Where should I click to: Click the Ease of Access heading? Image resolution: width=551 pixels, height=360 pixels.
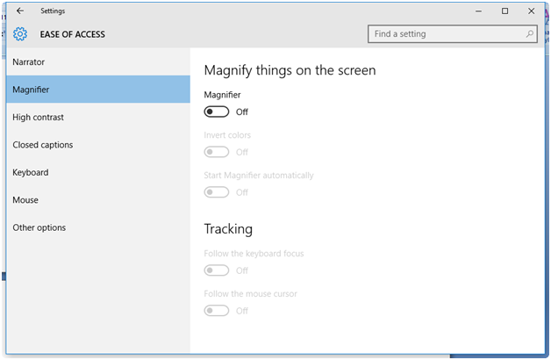click(73, 34)
